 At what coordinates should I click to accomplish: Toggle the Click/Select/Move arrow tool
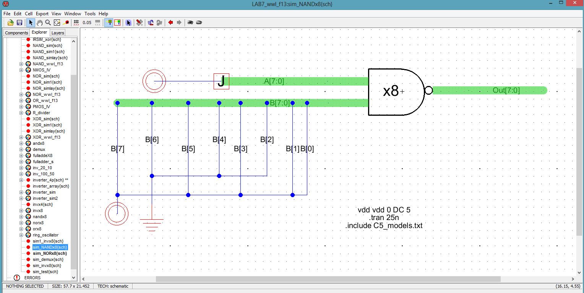point(31,23)
